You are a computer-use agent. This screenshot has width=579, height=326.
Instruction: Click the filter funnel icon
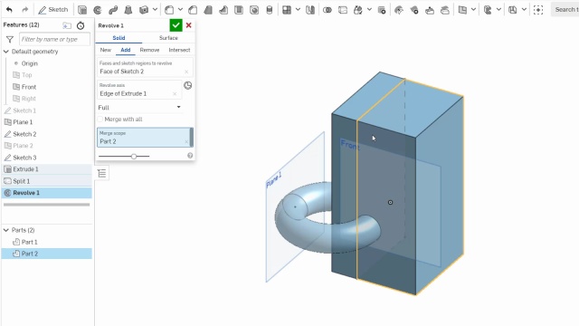[x=10, y=39]
